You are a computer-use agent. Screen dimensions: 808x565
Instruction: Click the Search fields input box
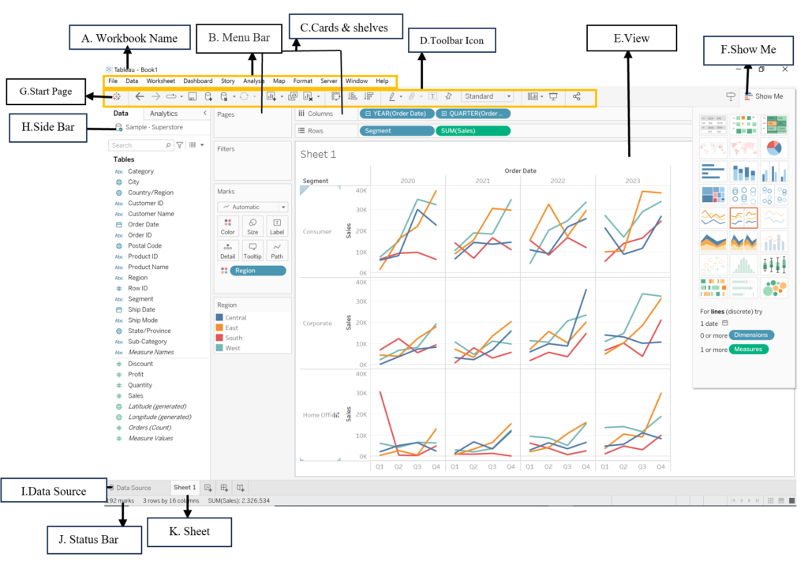pos(138,145)
